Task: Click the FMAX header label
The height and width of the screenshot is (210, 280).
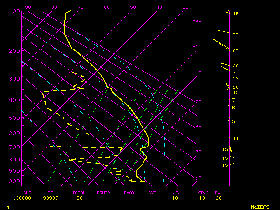Action: click(x=129, y=192)
